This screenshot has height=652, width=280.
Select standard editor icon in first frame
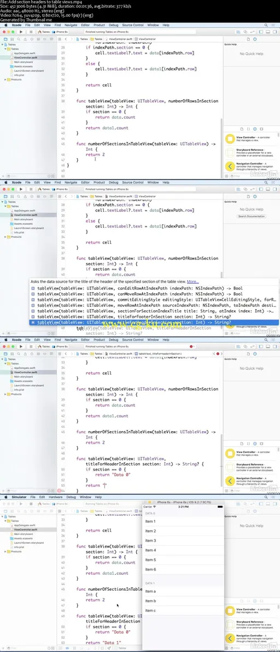coord(240,32)
